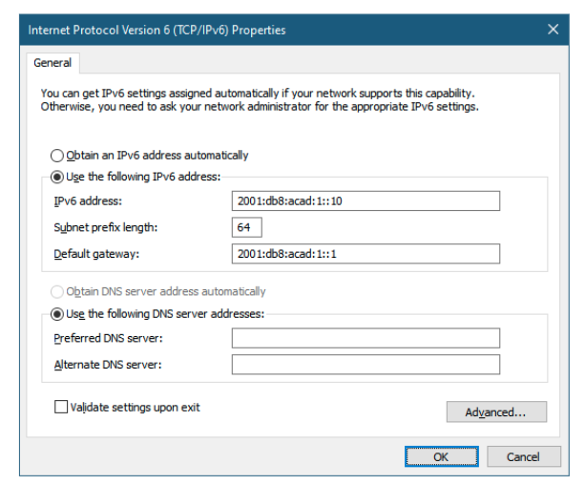Click the 'Subnet prefix length:' text label
The height and width of the screenshot is (485, 585).
pyautogui.click(x=106, y=227)
